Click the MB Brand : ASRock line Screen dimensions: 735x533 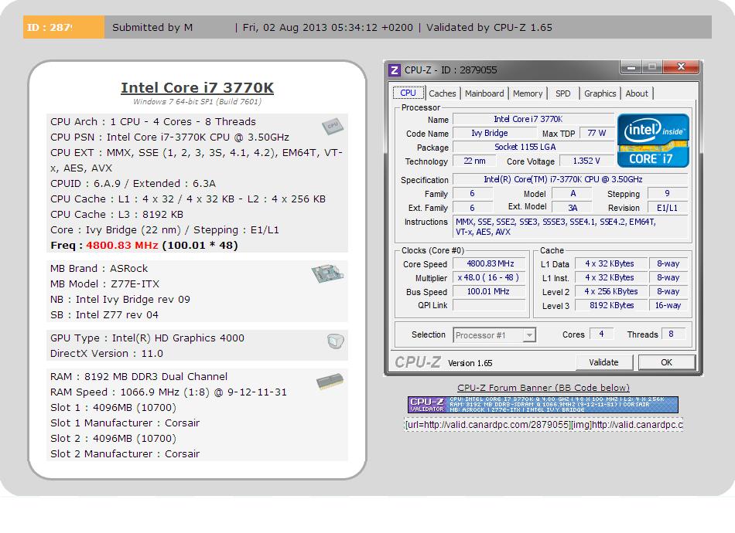click(x=99, y=269)
